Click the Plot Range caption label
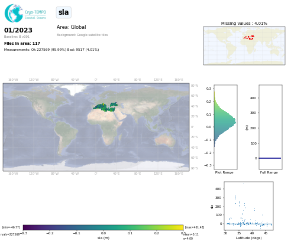Image resolution: width=291 pixels, height=242 pixels. pyautogui.click(x=224, y=172)
